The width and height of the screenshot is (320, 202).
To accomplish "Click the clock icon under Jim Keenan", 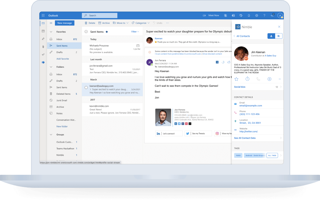I will [x=247, y=79].
